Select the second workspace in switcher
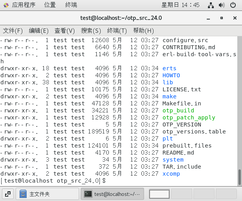This screenshot has height=201, width=242. tap(182, 194)
